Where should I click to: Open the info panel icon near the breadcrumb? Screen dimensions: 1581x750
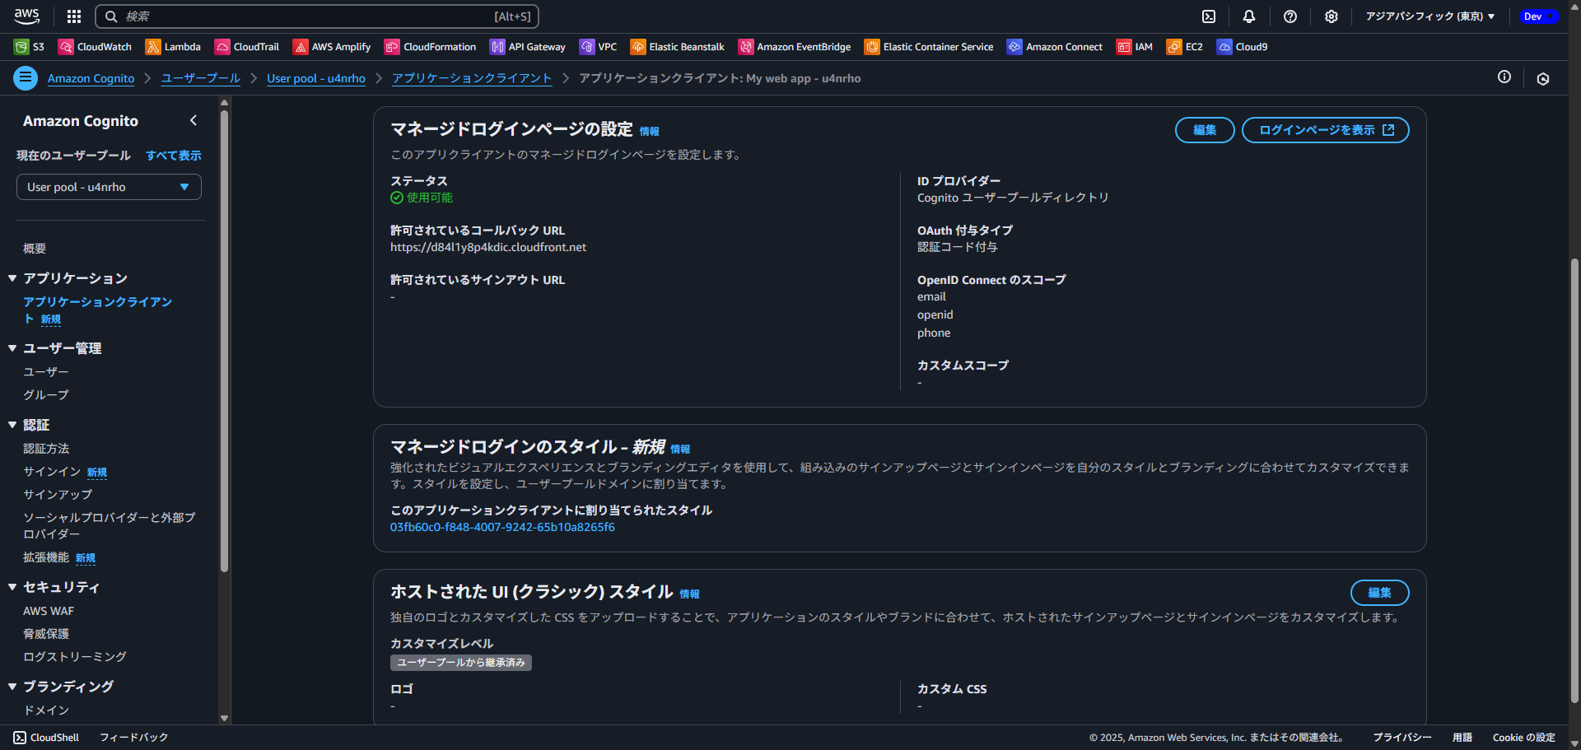tap(1504, 77)
